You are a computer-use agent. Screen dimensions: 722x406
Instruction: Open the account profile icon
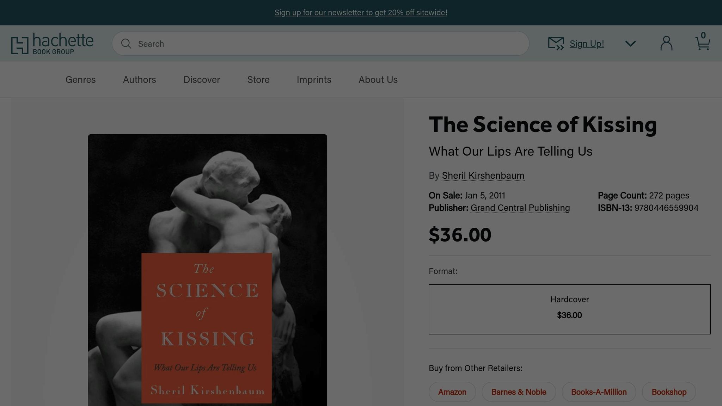(666, 43)
